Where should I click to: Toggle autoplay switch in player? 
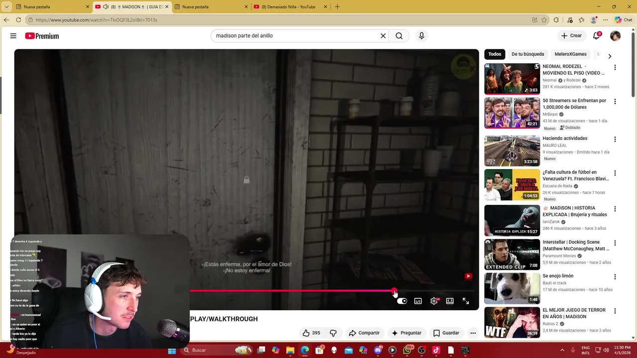click(402, 301)
